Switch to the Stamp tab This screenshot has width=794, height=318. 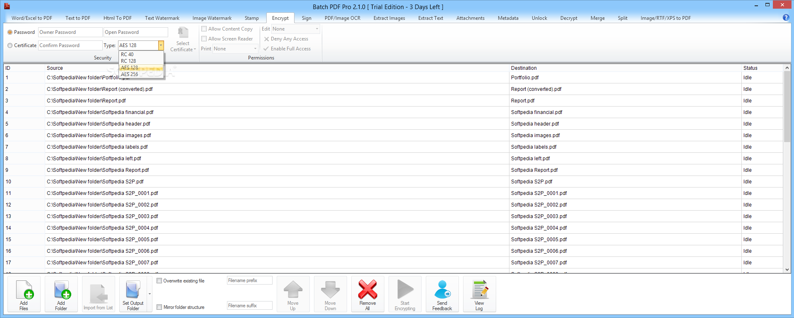pyautogui.click(x=251, y=18)
